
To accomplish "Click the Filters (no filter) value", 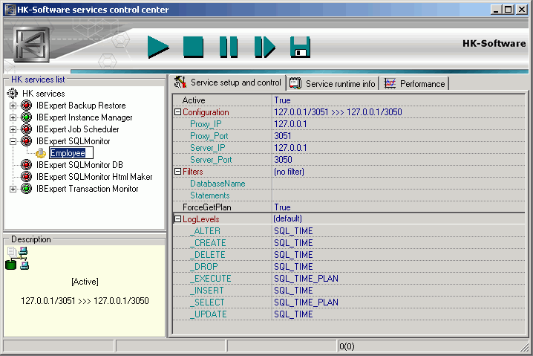I will (399, 172).
